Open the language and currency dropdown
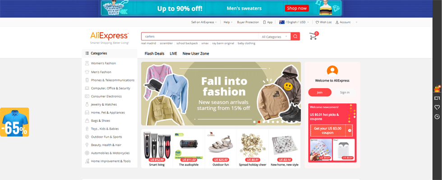Image resolution: width=442 pixels, height=180 pixels. [294, 22]
